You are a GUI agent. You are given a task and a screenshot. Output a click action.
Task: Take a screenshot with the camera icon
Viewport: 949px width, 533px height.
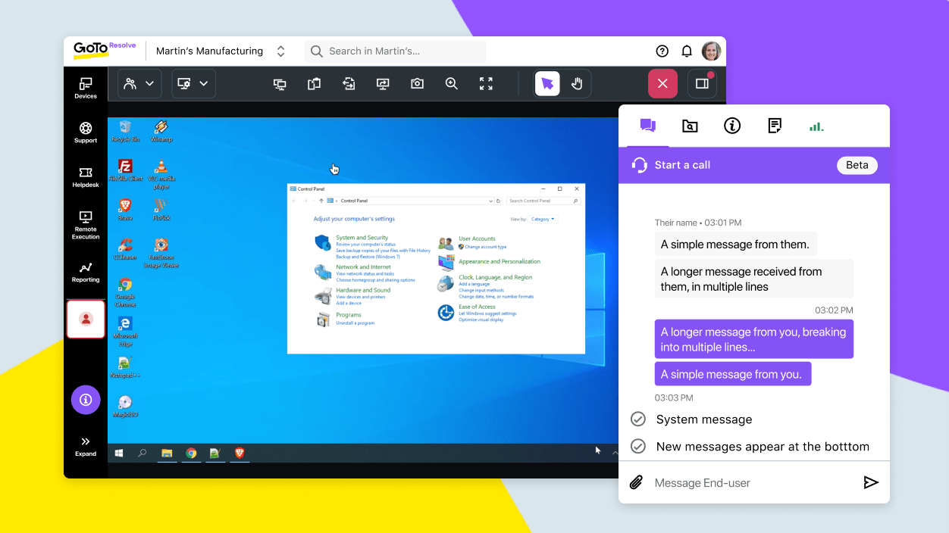(x=417, y=84)
